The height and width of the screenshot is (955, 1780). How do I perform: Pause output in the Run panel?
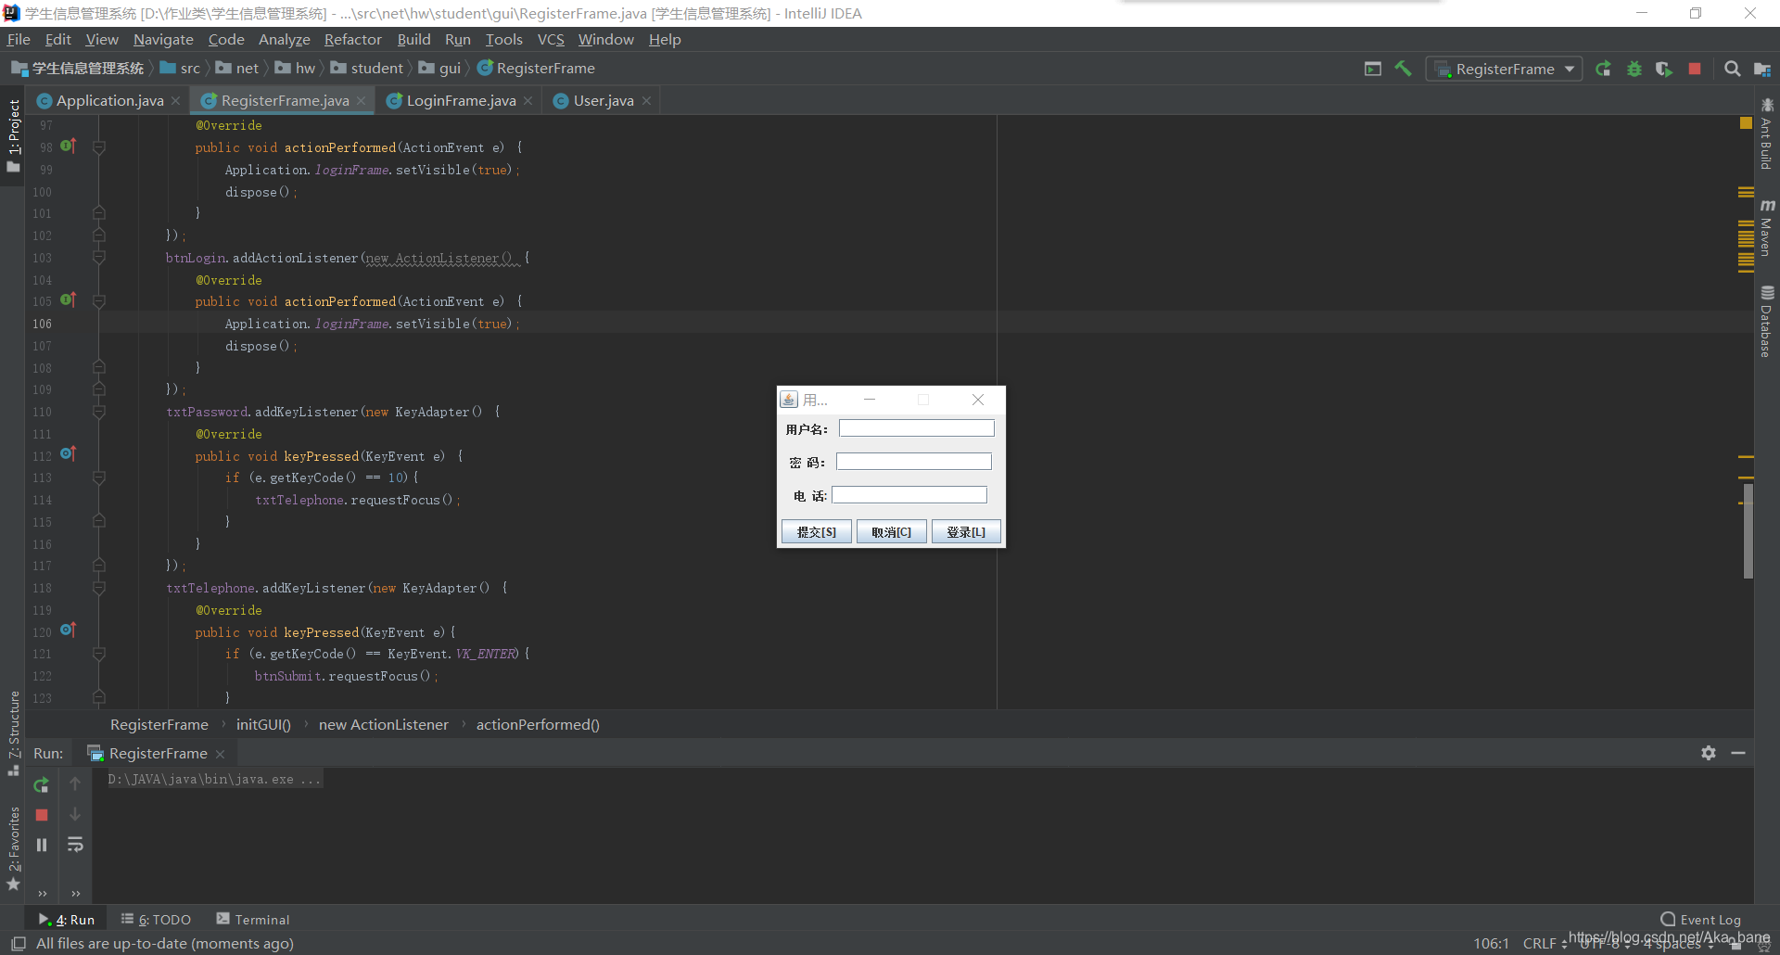[x=42, y=845]
